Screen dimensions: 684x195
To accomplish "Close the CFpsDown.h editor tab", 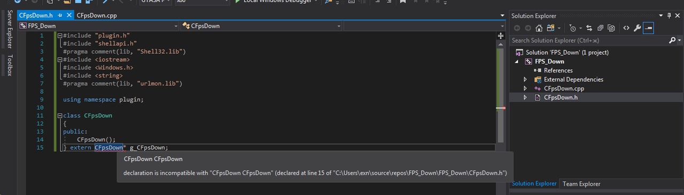I will (69, 15).
